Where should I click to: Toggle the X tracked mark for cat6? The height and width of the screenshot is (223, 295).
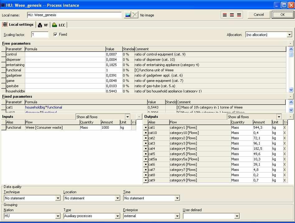pos(285,164)
